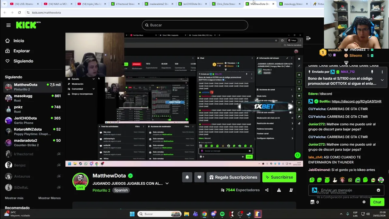Focus the Buscar search field
389x219 pixels.
[195, 25]
